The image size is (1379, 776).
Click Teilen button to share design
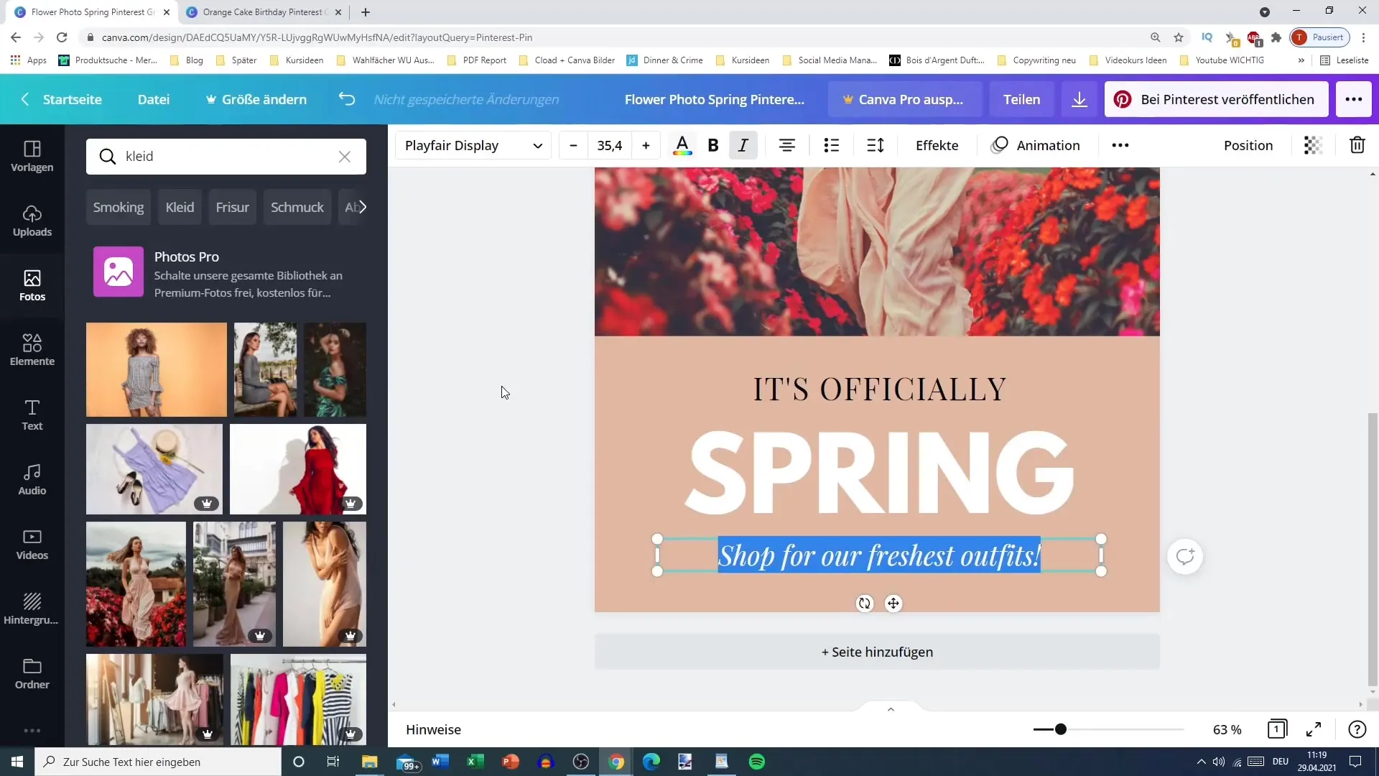(x=1021, y=99)
